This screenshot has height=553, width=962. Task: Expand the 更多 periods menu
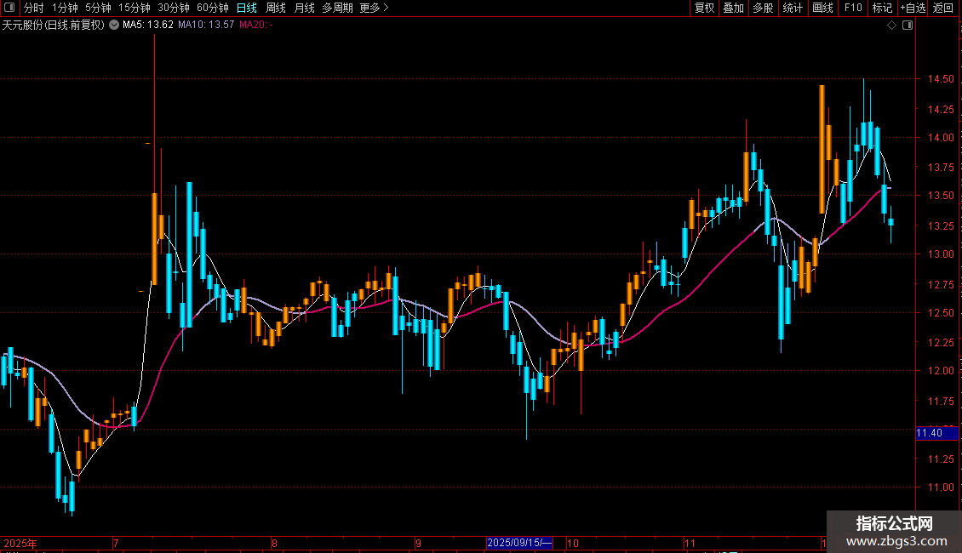pos(375,8)
